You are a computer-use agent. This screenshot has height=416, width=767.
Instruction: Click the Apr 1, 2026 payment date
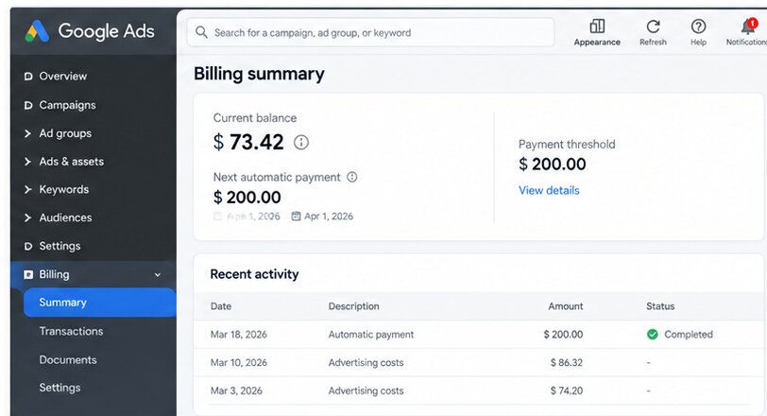pyautogui.click(x=329, y=217)
